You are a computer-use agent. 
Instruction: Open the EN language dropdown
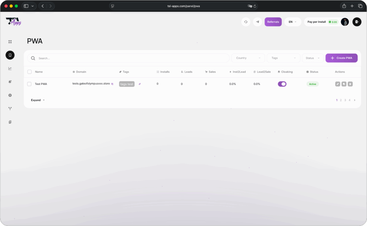292,22
